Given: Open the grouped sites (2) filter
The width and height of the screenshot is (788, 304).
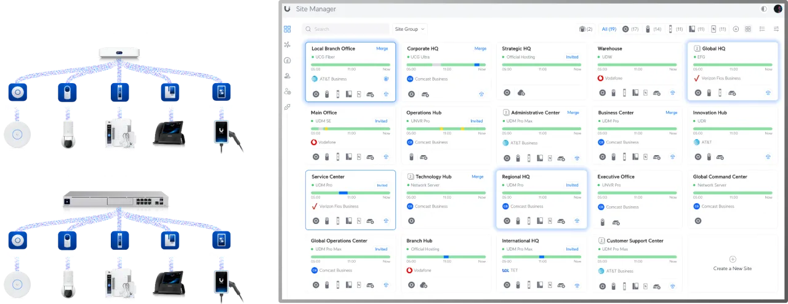Looking at the screenshot, I should click(585, 29).
